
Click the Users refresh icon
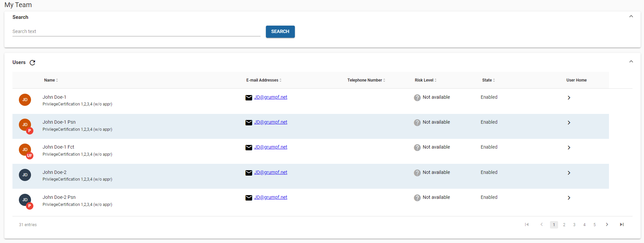click(x=32, y=63)
